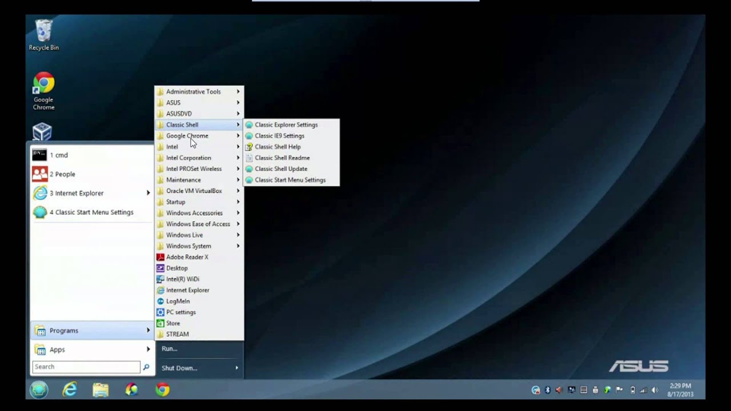Show the clock and date flyout
This screenshot has width=731, height=411.
(680, 390)
